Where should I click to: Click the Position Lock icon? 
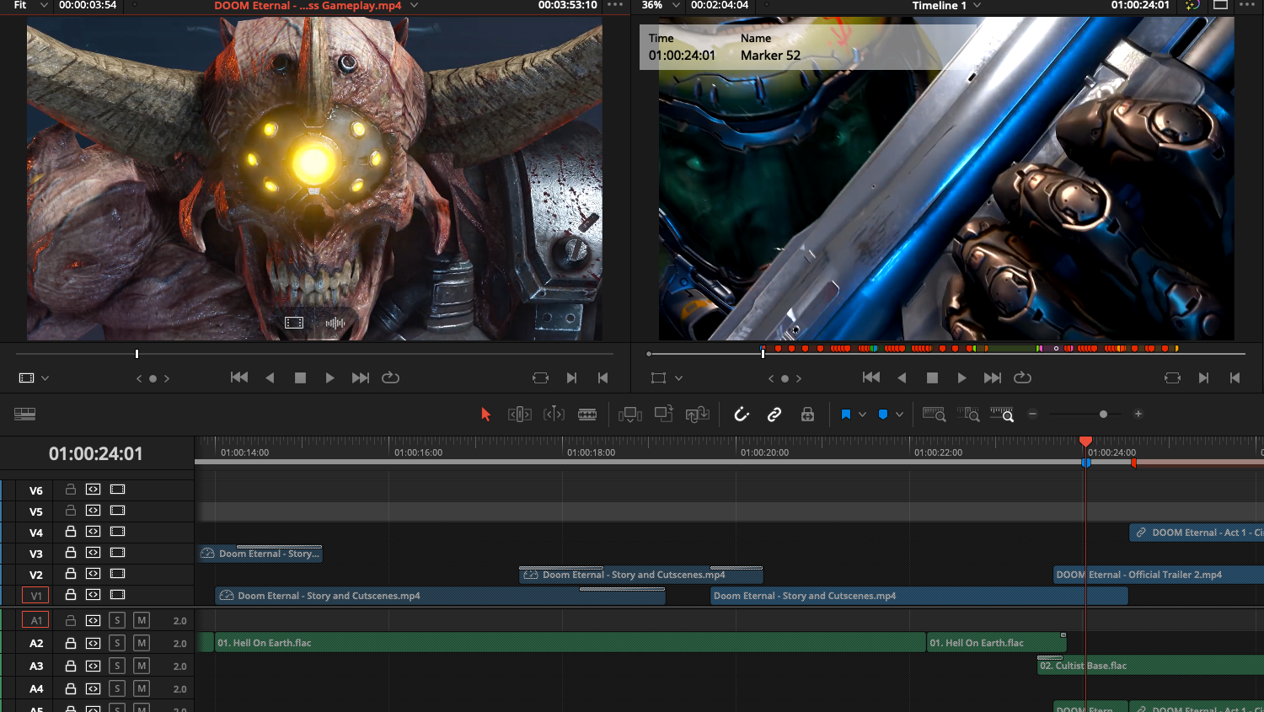tap(807, 414)
